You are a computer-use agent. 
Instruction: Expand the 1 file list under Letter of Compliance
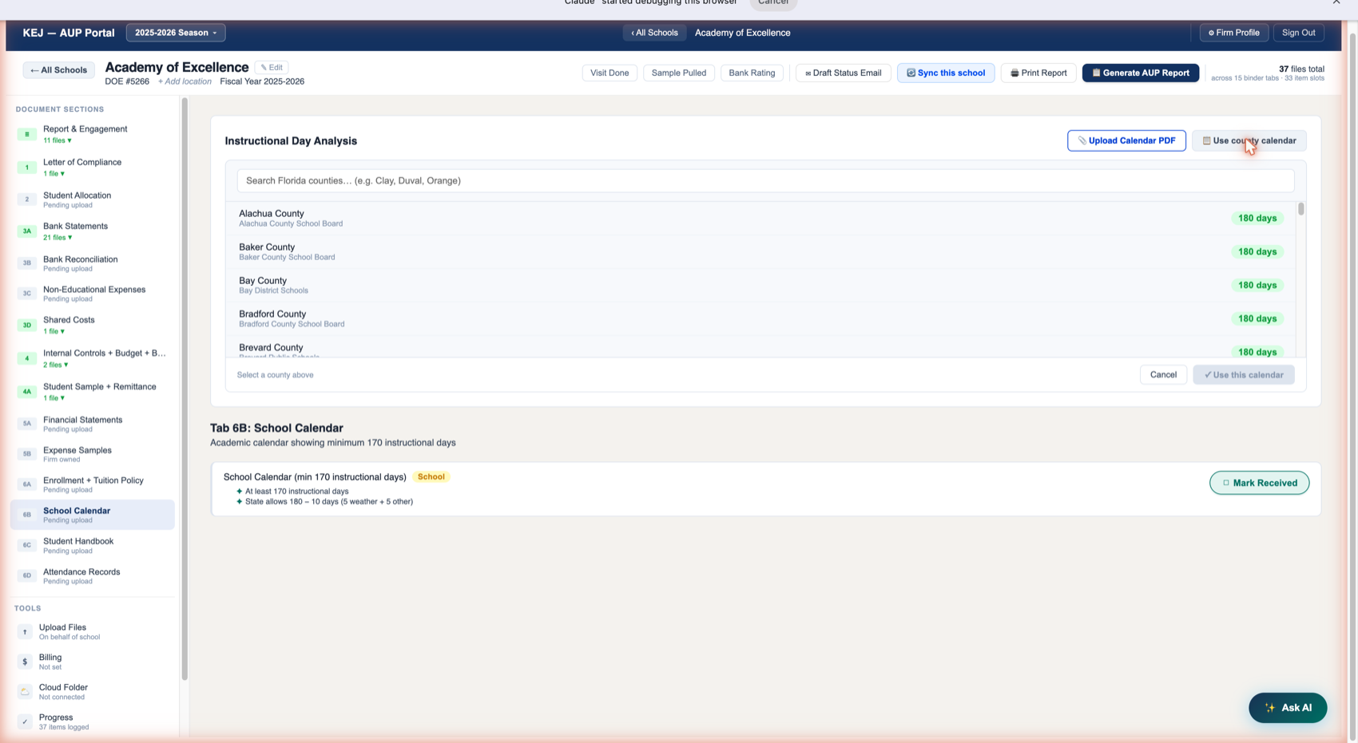(54, 173)
